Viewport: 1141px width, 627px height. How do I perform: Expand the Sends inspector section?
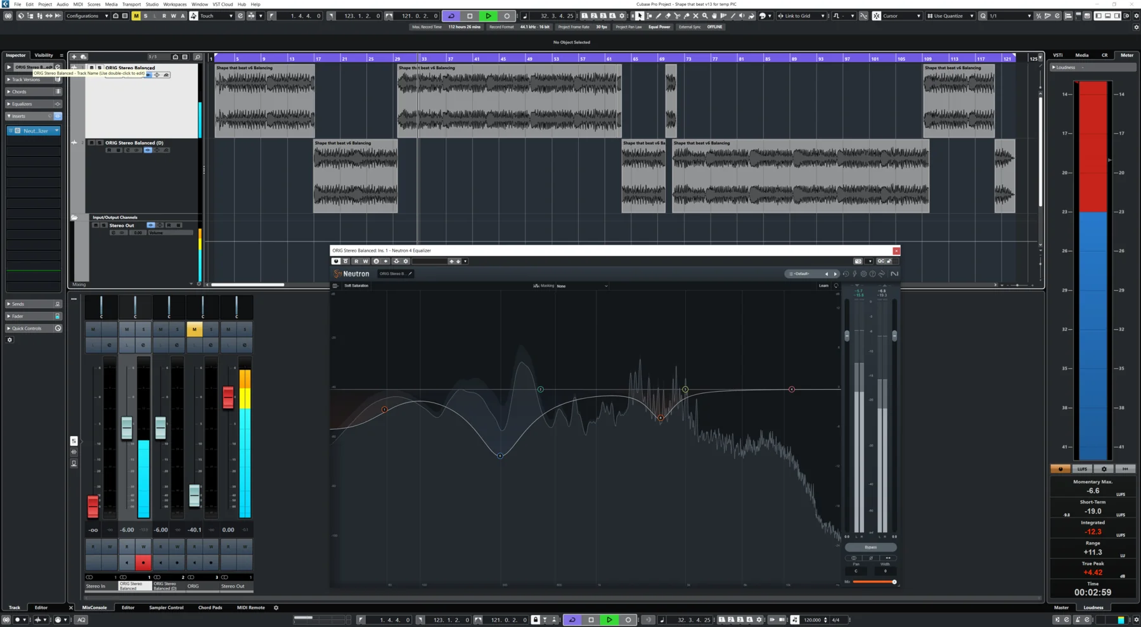34,304
